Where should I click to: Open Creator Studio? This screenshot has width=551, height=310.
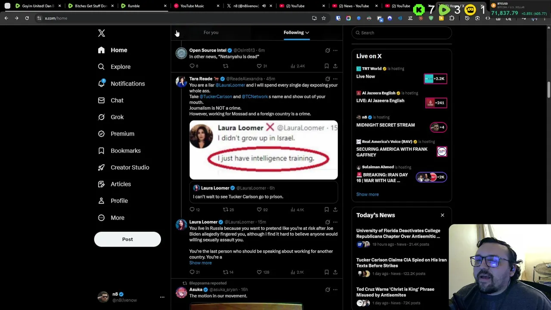pyautogui.click(x=123, y=167)
